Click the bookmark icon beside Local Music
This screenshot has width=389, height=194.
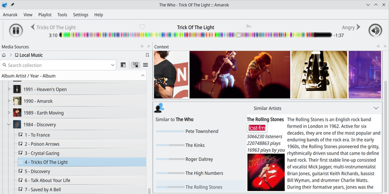[147, 55]
